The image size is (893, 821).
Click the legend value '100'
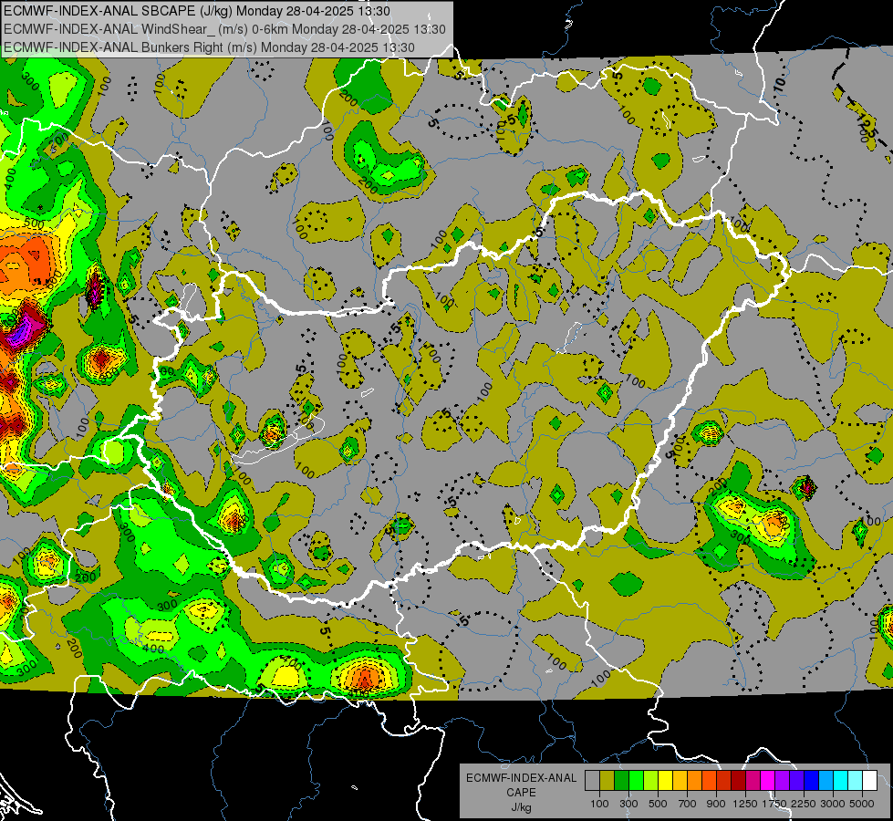(599, 804)
